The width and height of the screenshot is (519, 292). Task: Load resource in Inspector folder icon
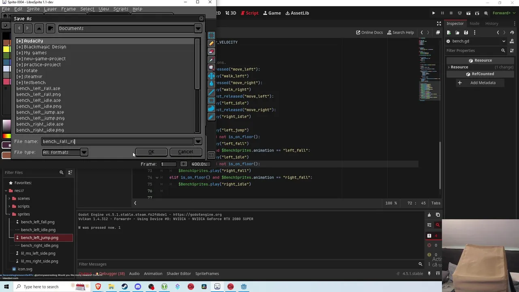(457, 32)
